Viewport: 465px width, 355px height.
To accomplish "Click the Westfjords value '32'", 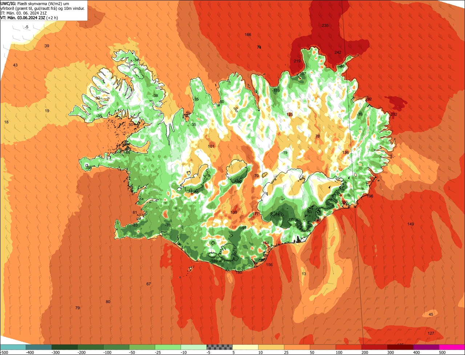I will [x=97, y=98].
